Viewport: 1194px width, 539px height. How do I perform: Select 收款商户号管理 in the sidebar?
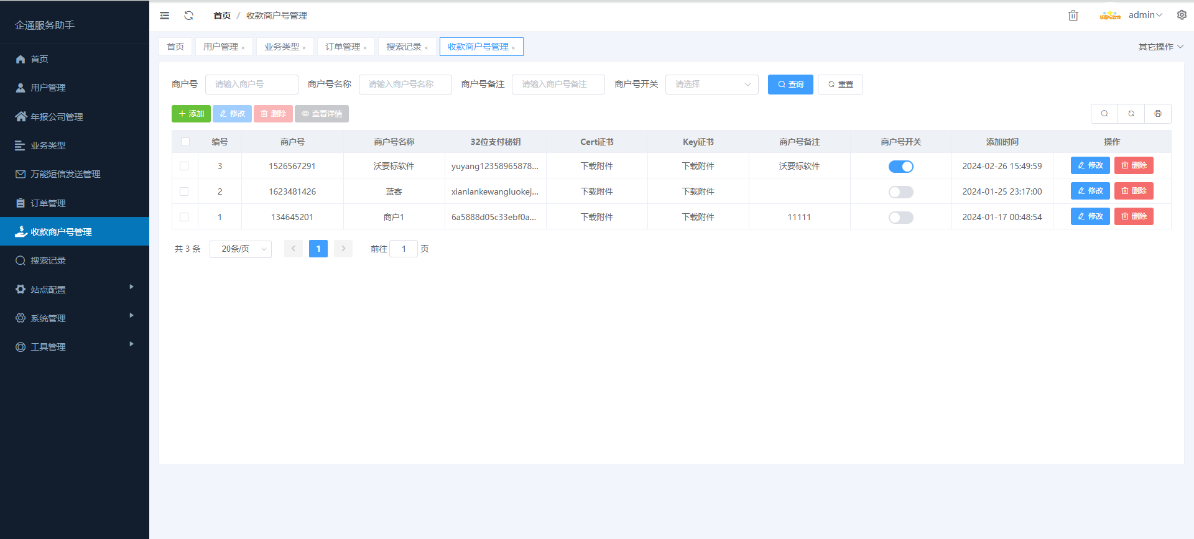pos(75,232)
